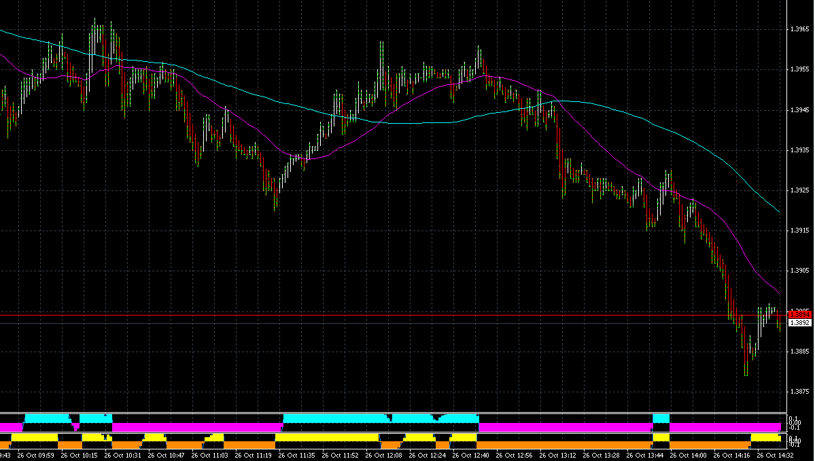The image size is (815, 461).
Task: Click the 26 Oct 12:08 time label
Action: [383, 456]
